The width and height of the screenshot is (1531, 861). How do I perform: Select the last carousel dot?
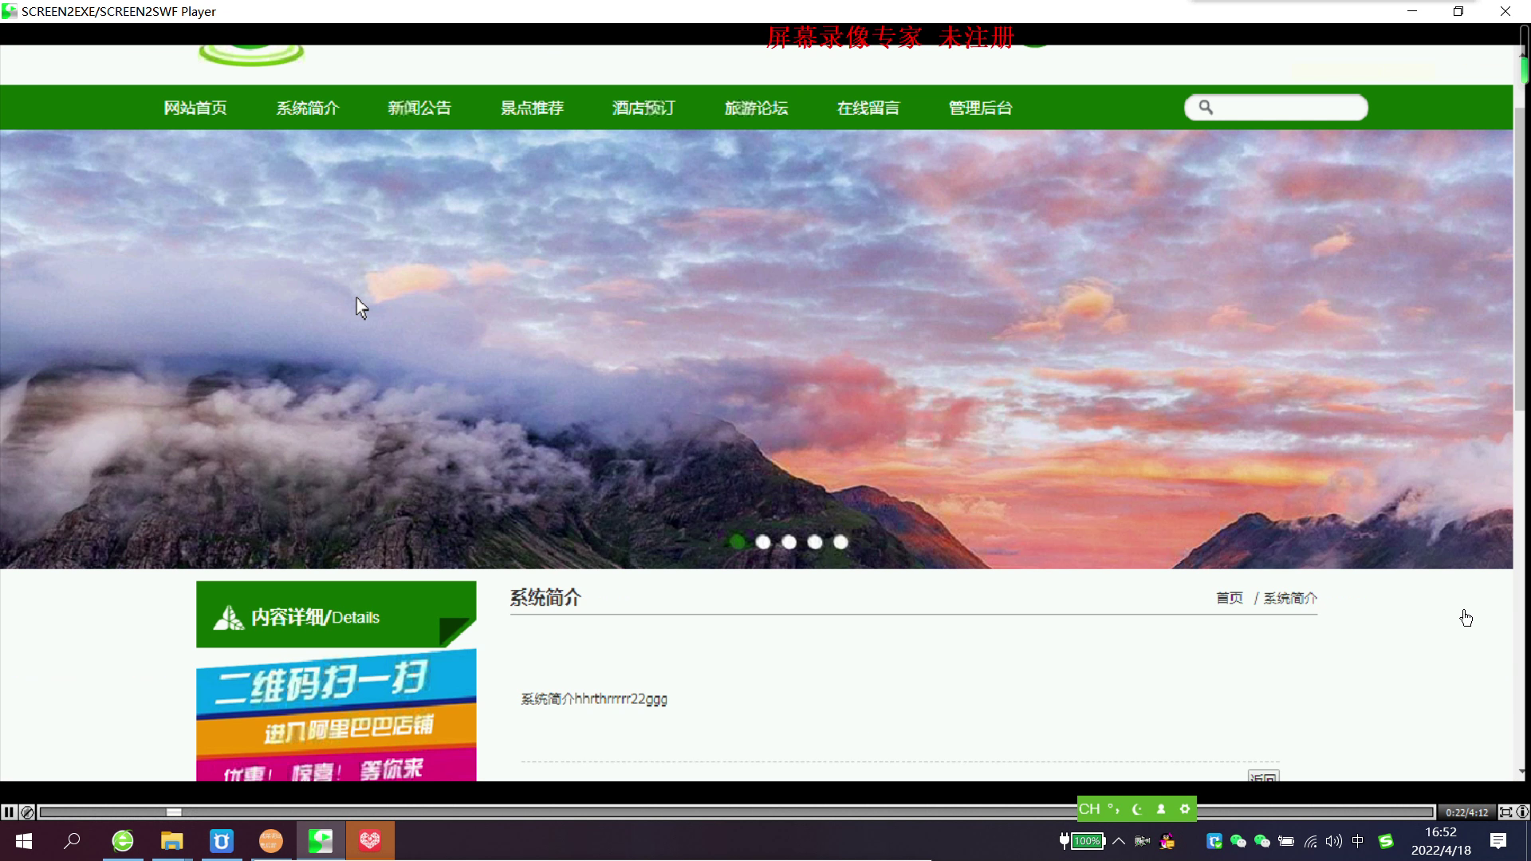point(840,542)
